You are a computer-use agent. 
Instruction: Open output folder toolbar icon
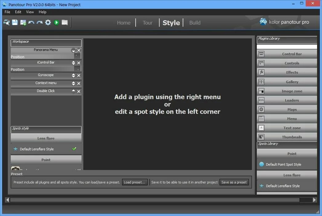click(x=65, y=22)
